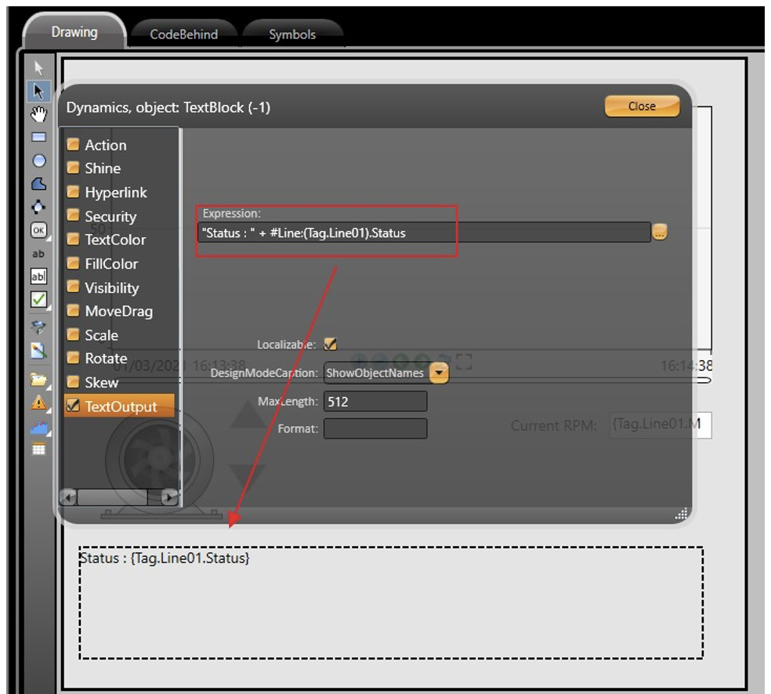Click the 'Current RPM:' label
The image size is (771, 694).
[554, 425]
